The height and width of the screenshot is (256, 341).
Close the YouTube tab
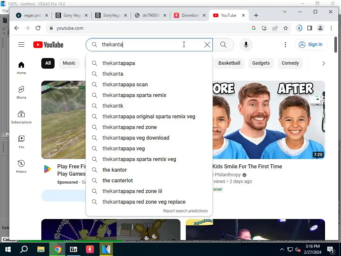click(x=243, y=15)
